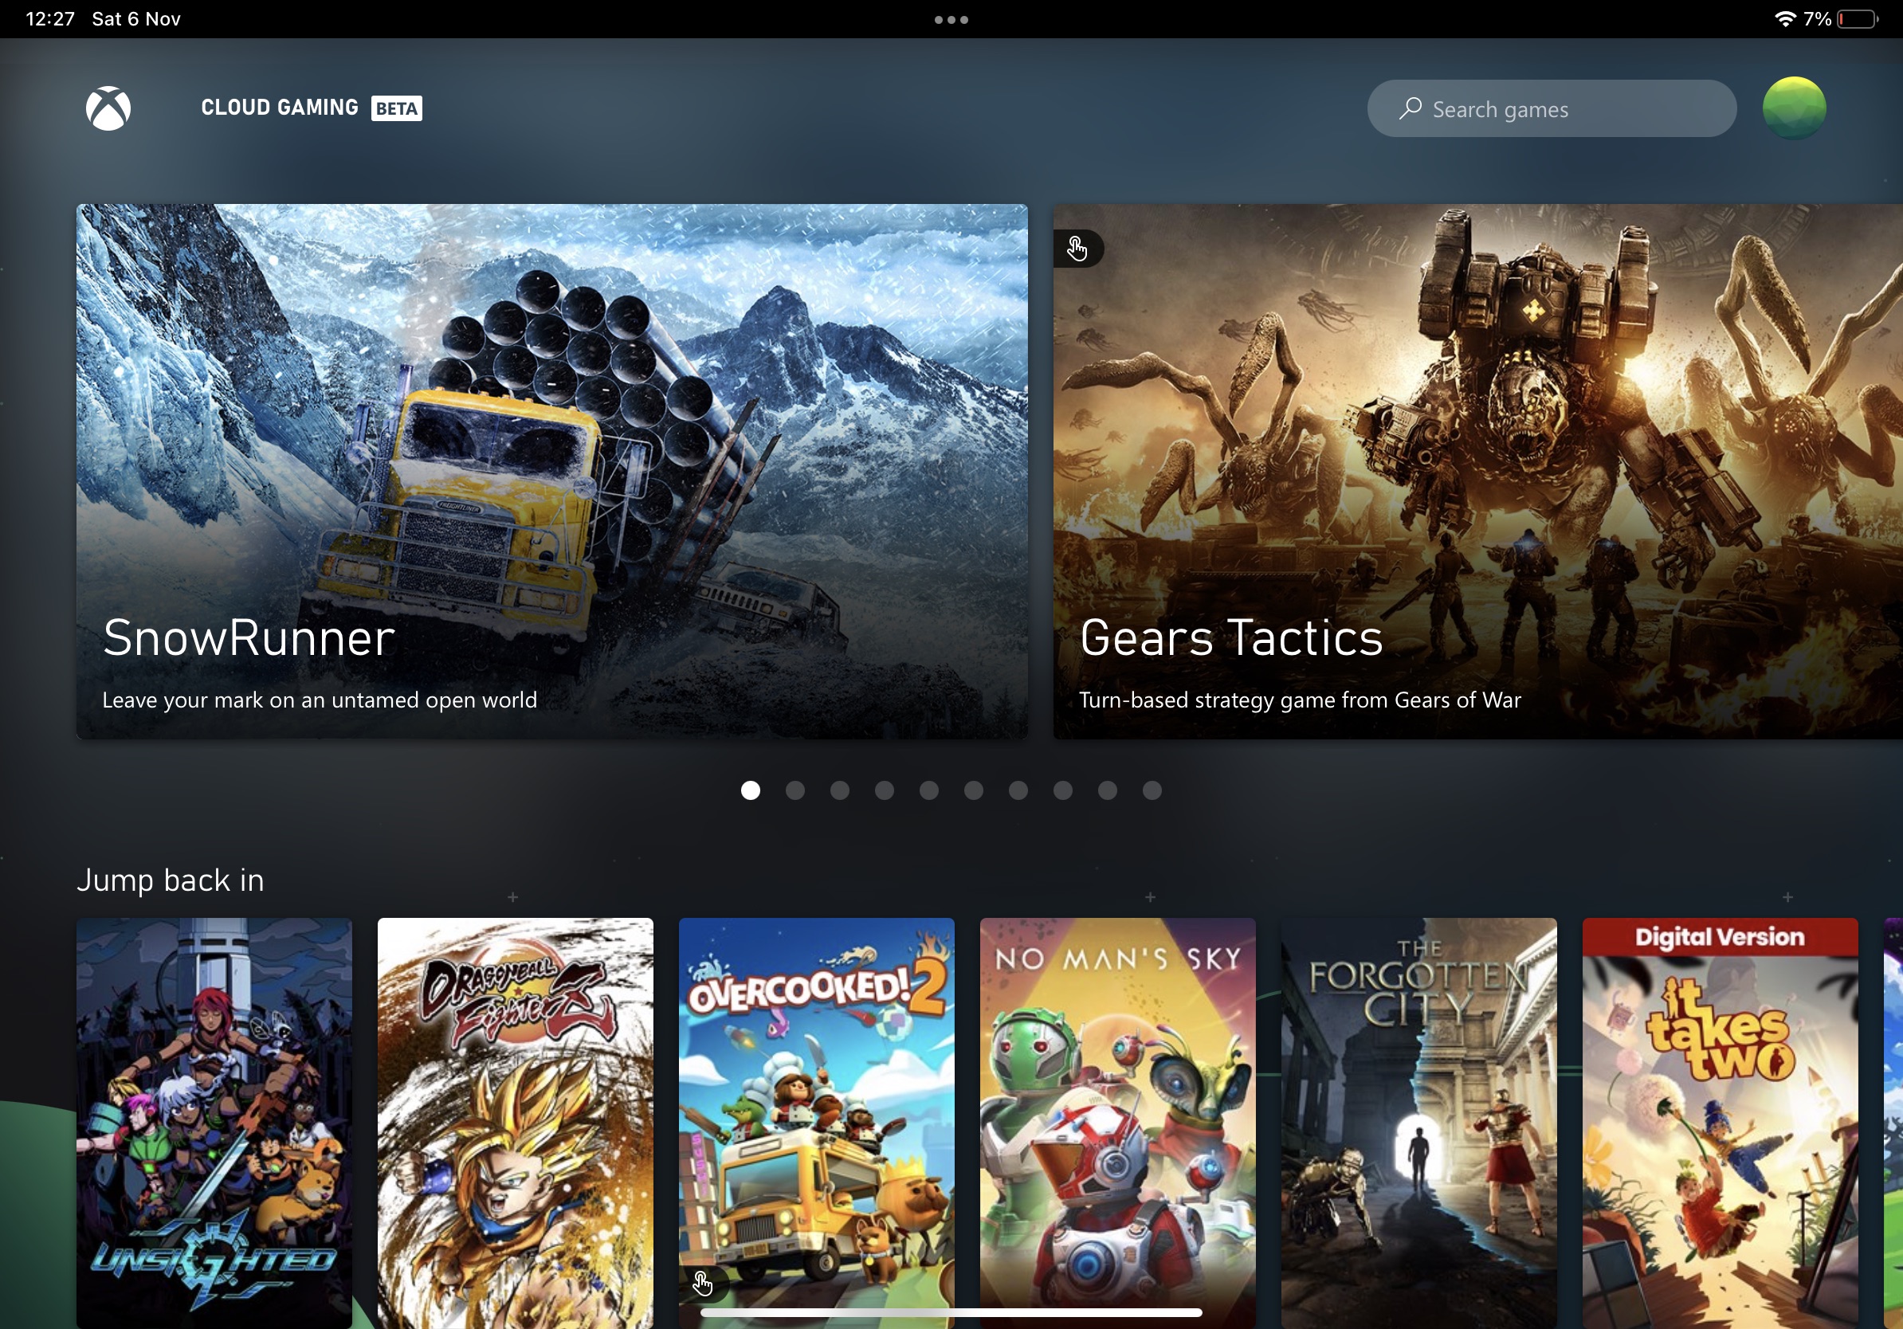Viewport: 1903px width, 1329px height.
Task: Select the first carousel dot indicator
Action: 749,788
